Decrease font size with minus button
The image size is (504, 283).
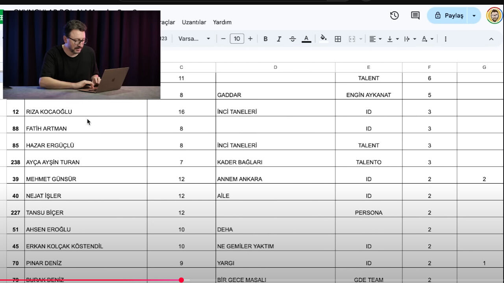[x=223, y=39]
